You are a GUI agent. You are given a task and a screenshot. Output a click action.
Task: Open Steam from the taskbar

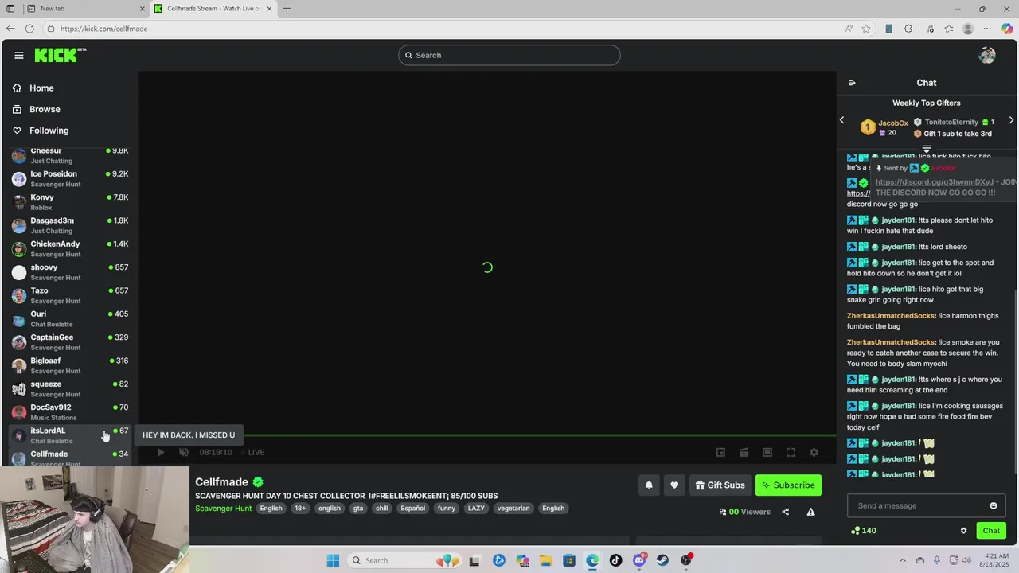coord(662,560)
